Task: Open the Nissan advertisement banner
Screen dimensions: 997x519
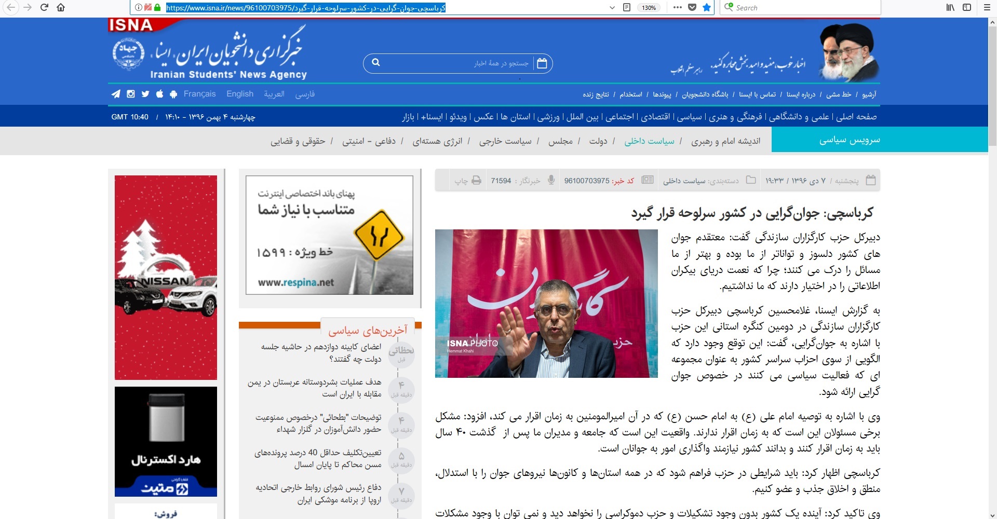Action: [x=166, y=278]
